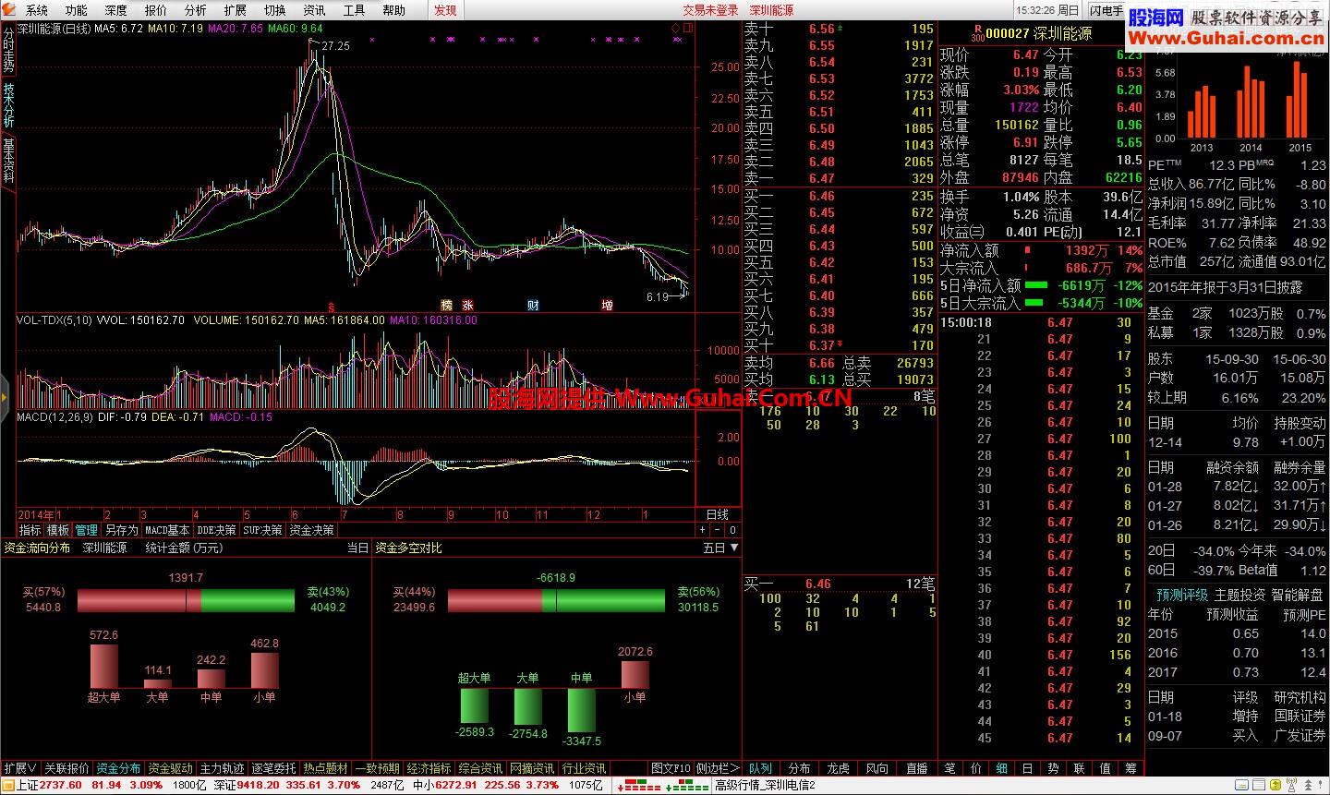Screen dimensions: 1330x795
Task: Click the 管理 tab below chart
Action: [86, 530]
